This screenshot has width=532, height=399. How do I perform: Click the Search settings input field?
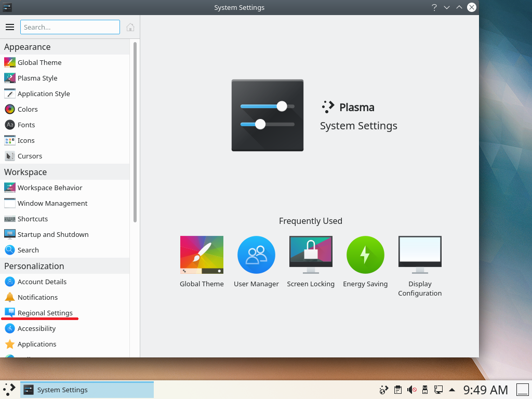coord(70,27)
